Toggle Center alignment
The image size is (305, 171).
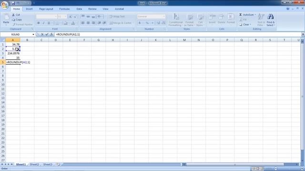(x=88, y=23)
